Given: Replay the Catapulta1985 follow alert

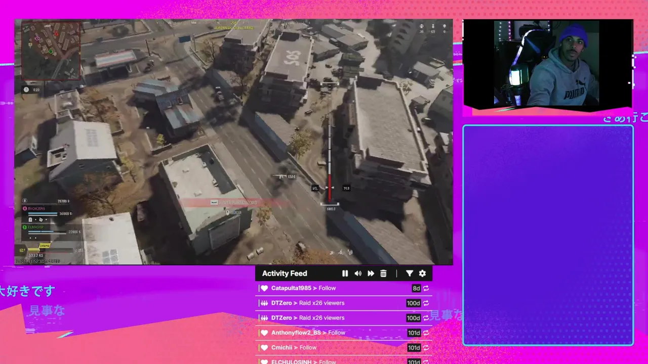Looking at the screenshot, I should click(426, 288).
